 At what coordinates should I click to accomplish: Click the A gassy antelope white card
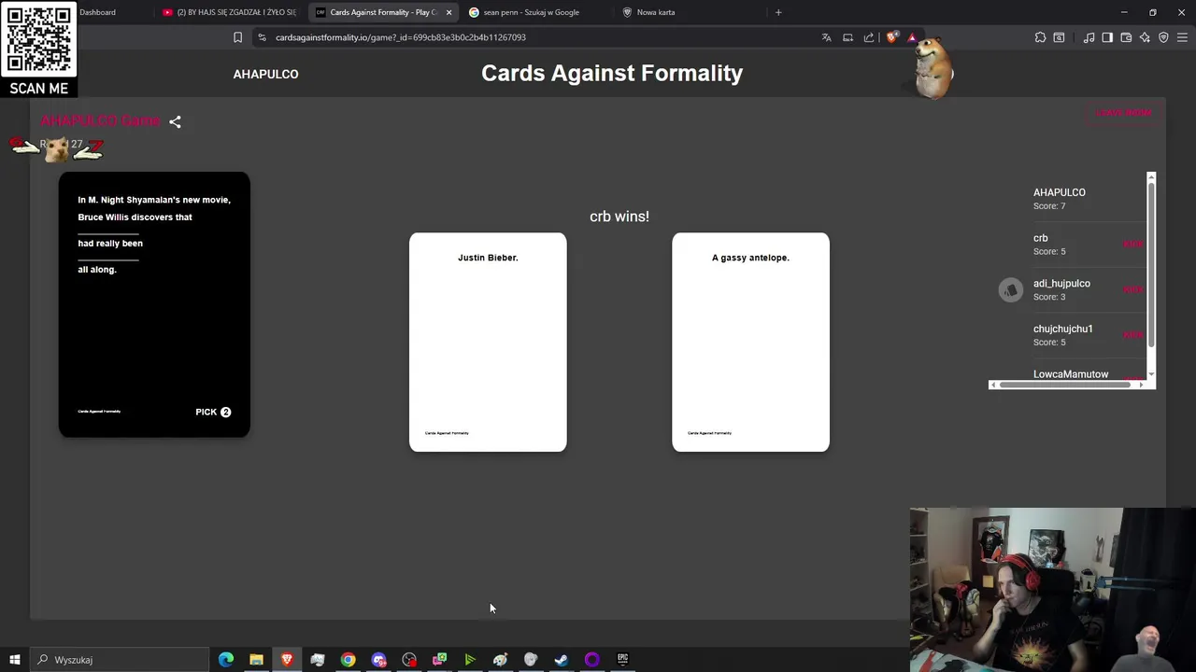point(750,343)
